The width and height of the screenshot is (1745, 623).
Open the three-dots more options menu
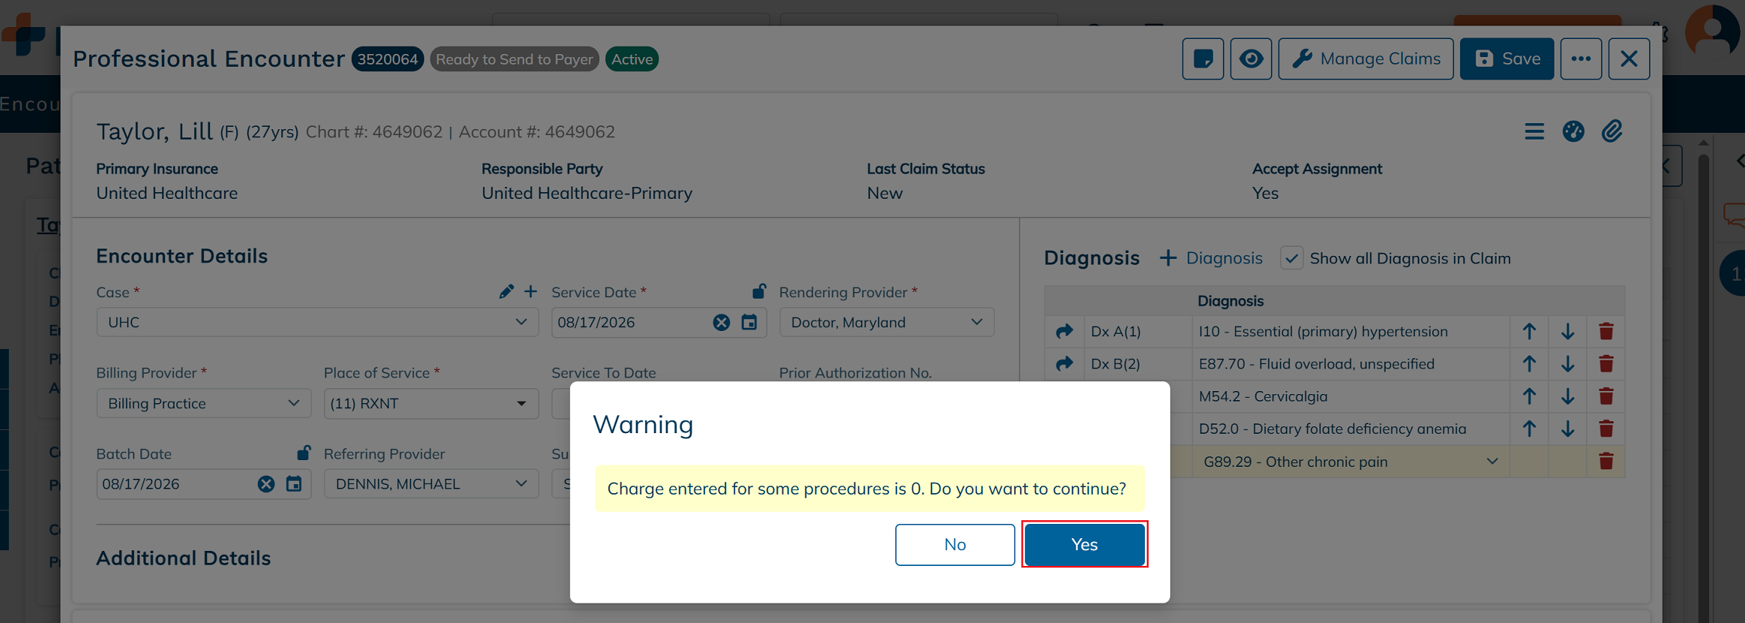click(1581, 59)
